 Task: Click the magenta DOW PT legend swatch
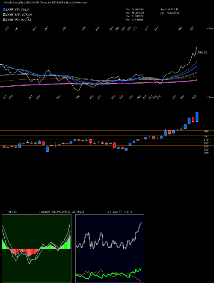pyautogui.click(x=5, y=20)
